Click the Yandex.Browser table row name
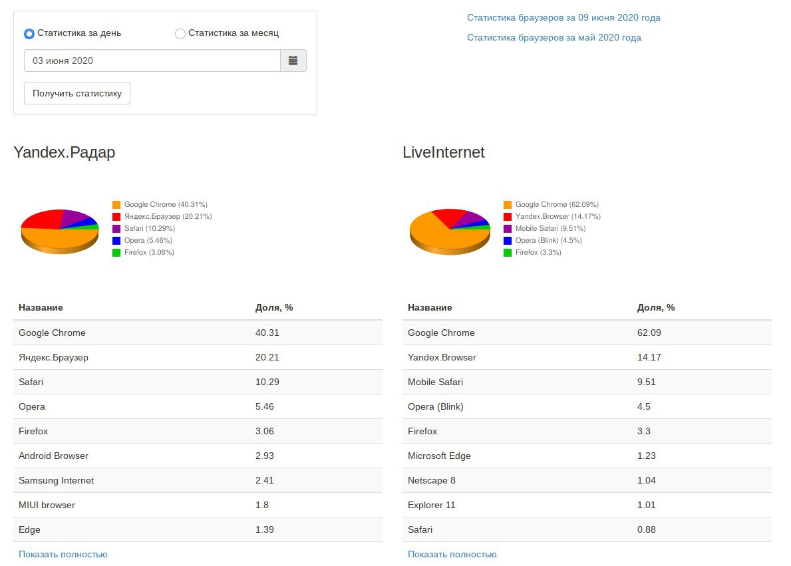The height and width of the screenshot is (566, 791). (442, 357)
